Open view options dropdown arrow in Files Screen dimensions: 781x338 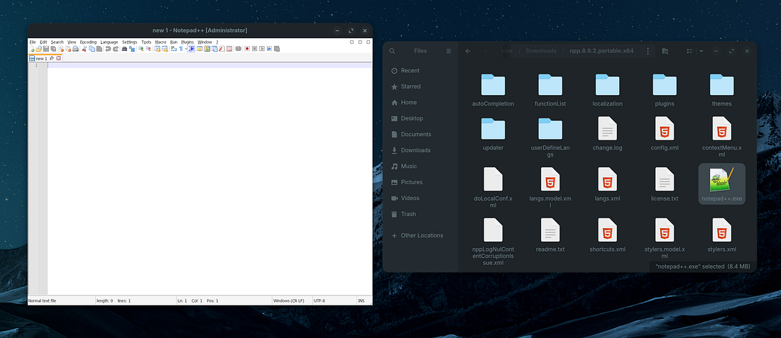pyautogui.click(x=701, y=51)
